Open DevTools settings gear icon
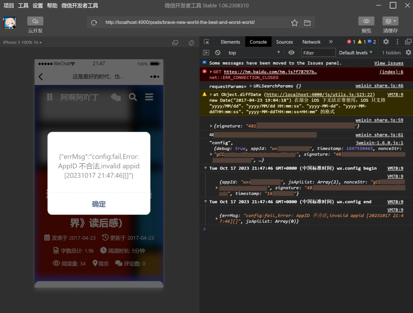 pos(386,42)
